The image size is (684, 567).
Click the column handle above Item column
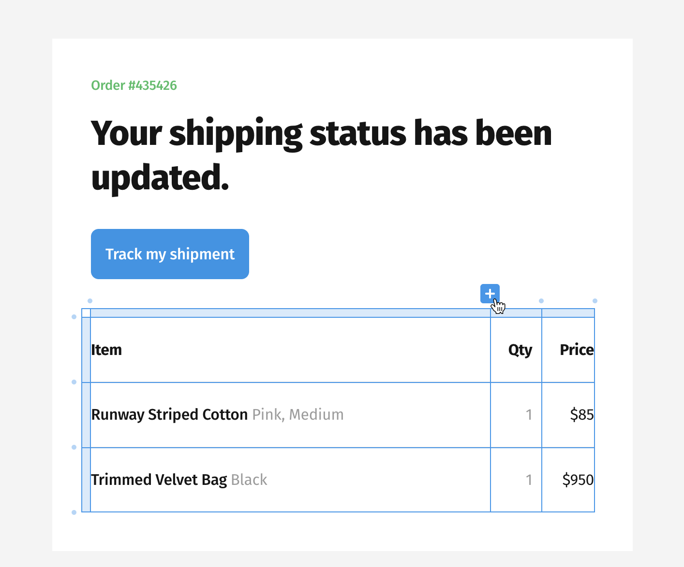coord(290,313)
